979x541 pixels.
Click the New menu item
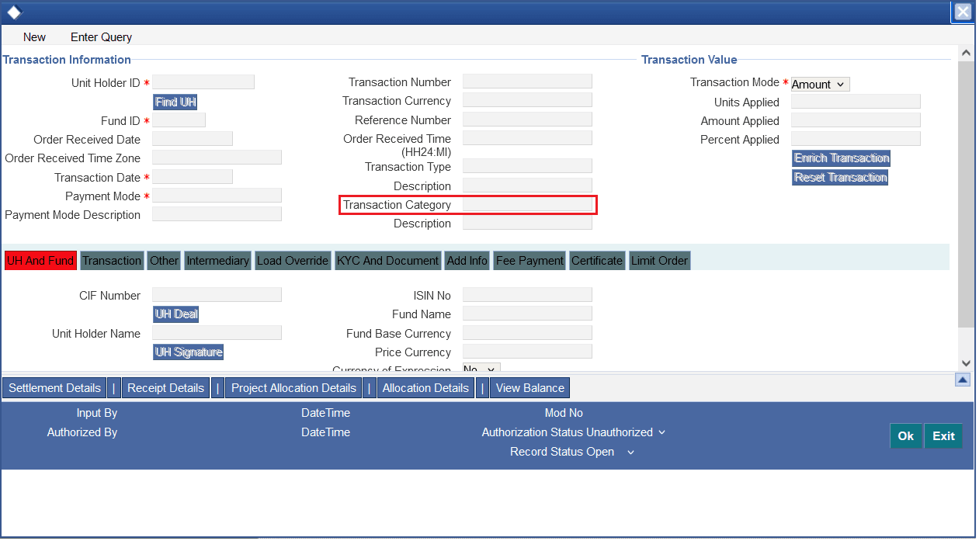(34, 36)
